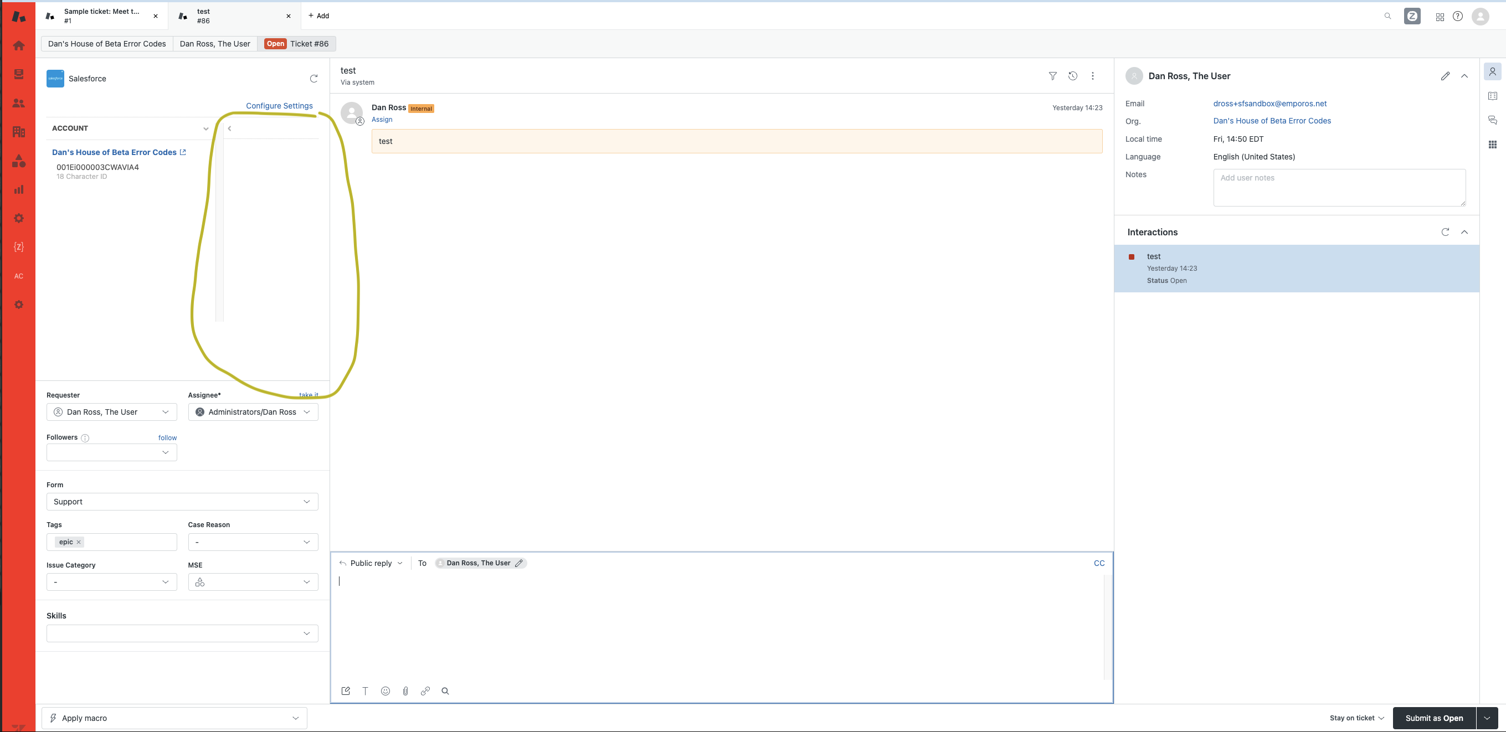
Task: Show ticket events history icon
Action: [1072, 76]
